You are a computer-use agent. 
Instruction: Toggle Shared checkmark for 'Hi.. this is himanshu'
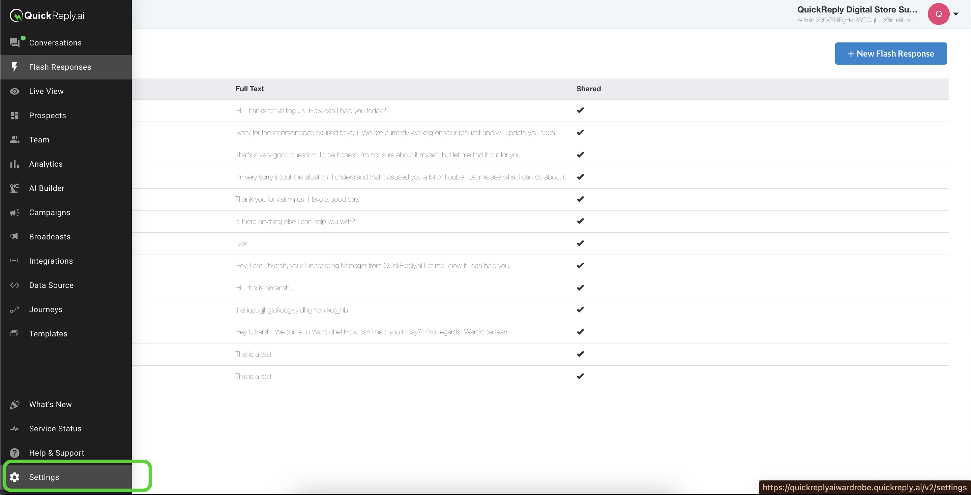click(x=580, y=288)
